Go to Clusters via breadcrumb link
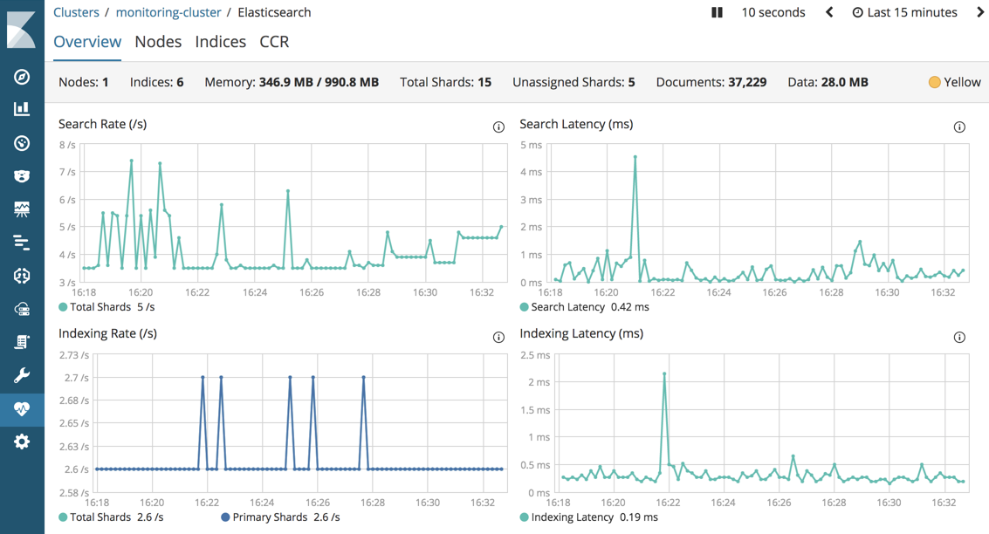The image size is (989, 534). tap(77, 12)
